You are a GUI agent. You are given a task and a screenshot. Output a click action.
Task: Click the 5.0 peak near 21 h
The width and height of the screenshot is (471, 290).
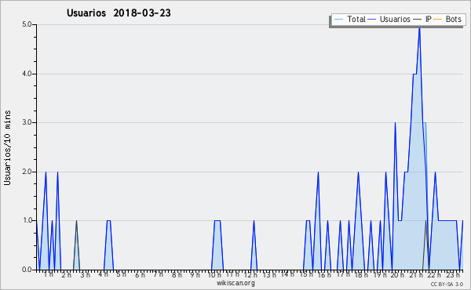[x=419, y=27]
